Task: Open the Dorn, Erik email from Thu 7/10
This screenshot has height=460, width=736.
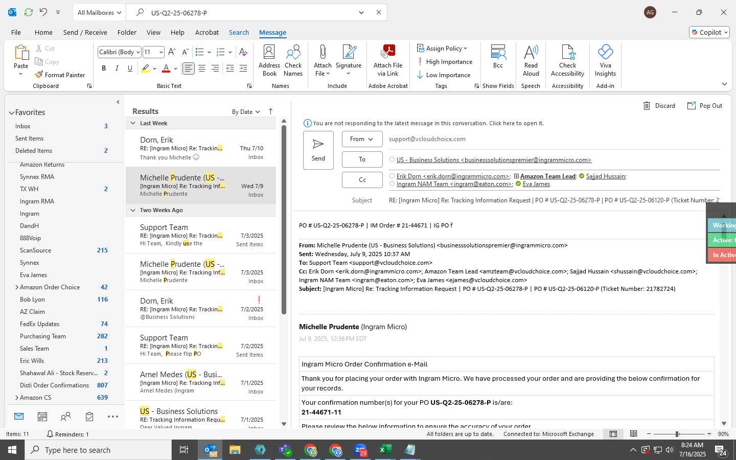Action: pyautogui.click(x=201, y=148)
